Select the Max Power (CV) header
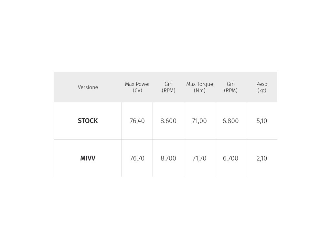Viewport: 331px width, 248px height. point(137,87)
